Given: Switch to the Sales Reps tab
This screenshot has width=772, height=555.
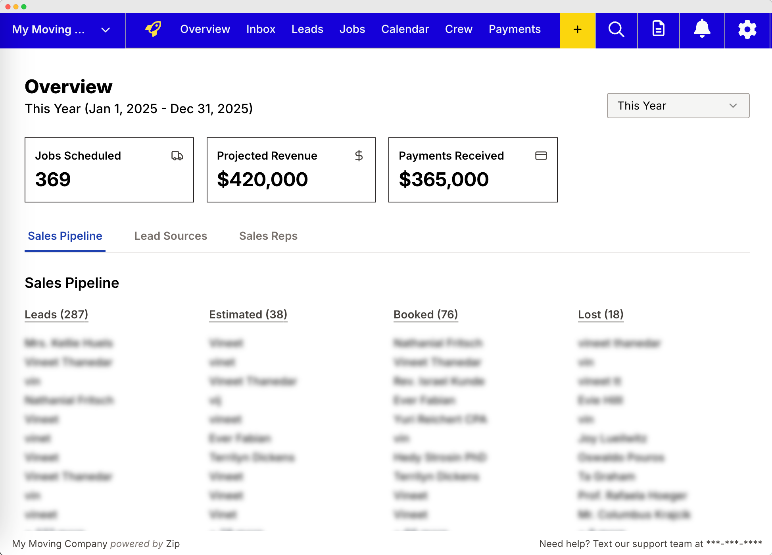Looking at the screenshot, I should click(268, 236).
